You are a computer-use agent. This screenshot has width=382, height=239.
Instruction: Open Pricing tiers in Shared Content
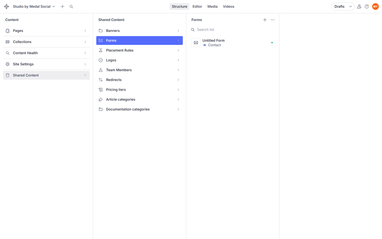[139, 90]
